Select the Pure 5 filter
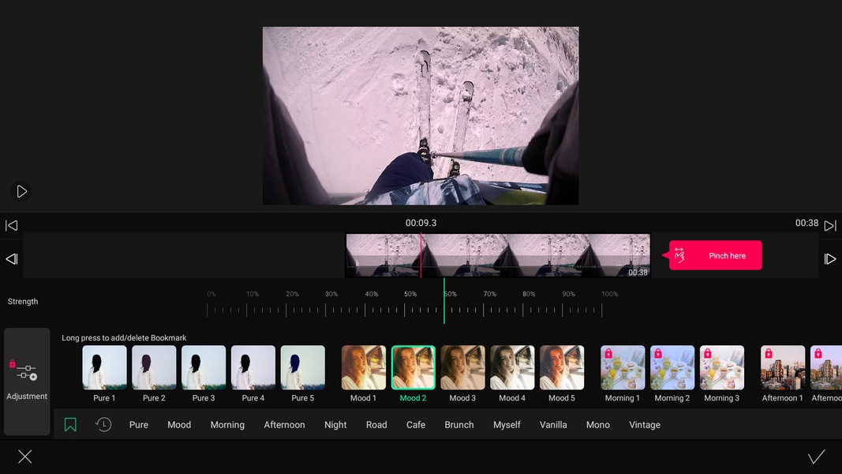 coord(303,374)
